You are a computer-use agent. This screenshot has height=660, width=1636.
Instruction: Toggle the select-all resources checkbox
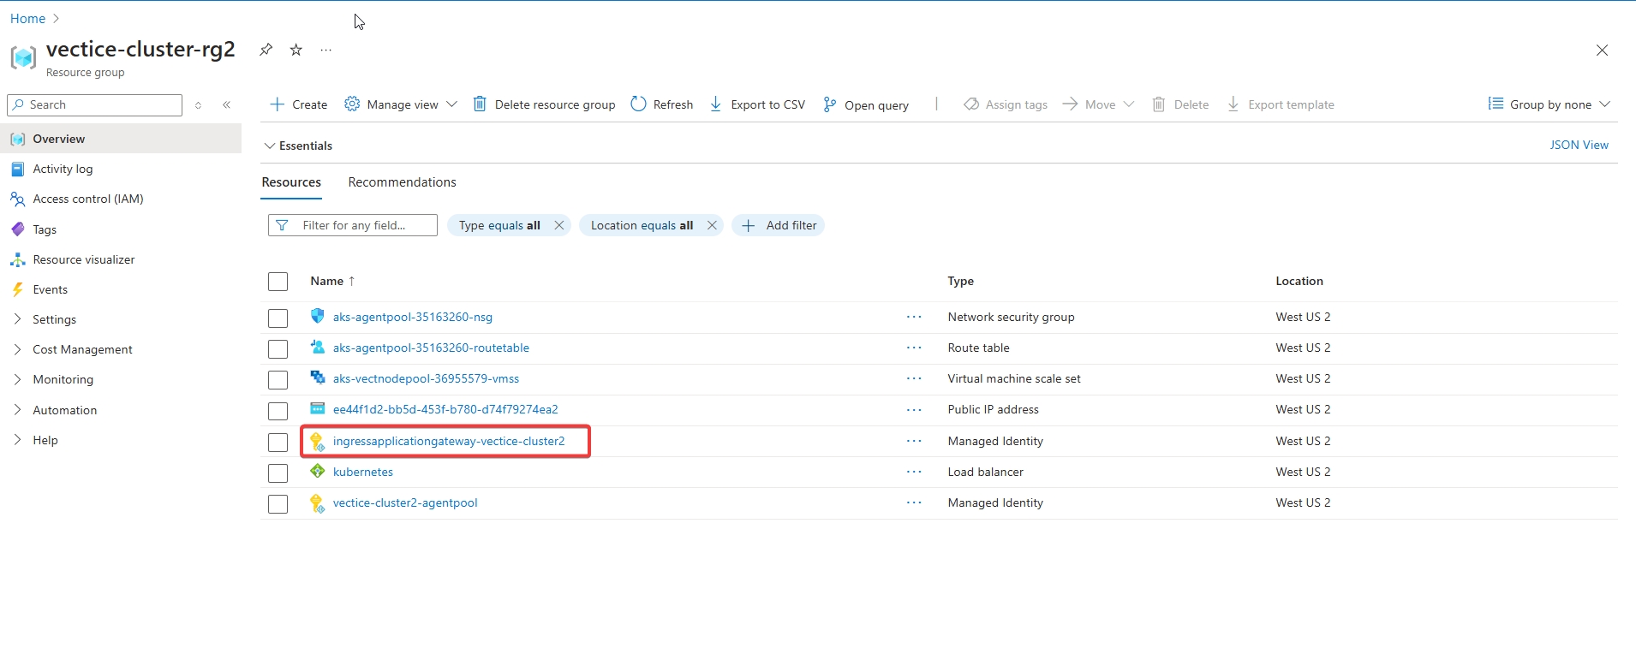[278, 282]
